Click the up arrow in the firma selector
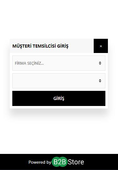Screen dimensions: 118x170 pyautogui.click(x=100, y=62)
